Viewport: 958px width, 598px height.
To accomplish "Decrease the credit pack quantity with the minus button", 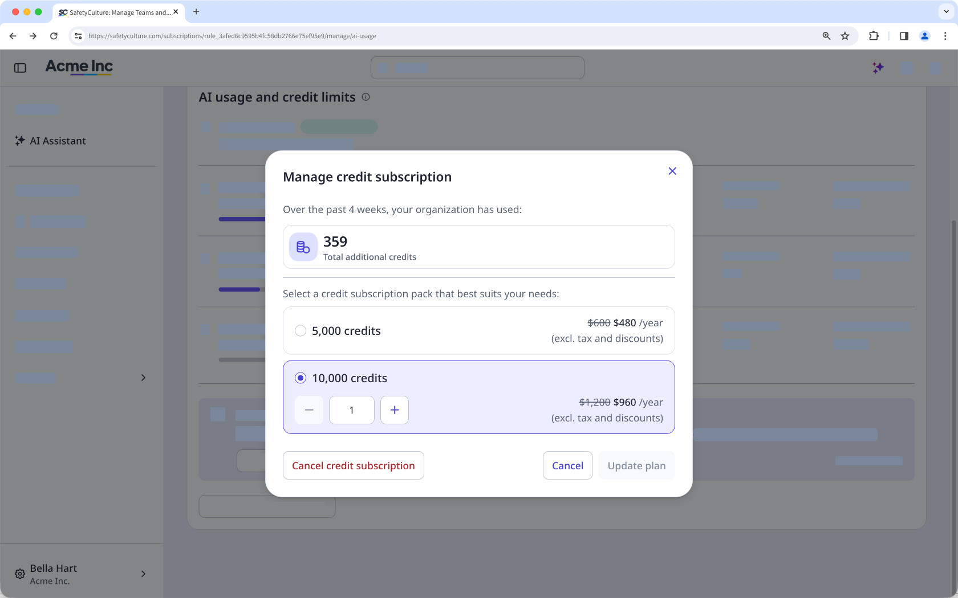I will (x=309, y=410).
